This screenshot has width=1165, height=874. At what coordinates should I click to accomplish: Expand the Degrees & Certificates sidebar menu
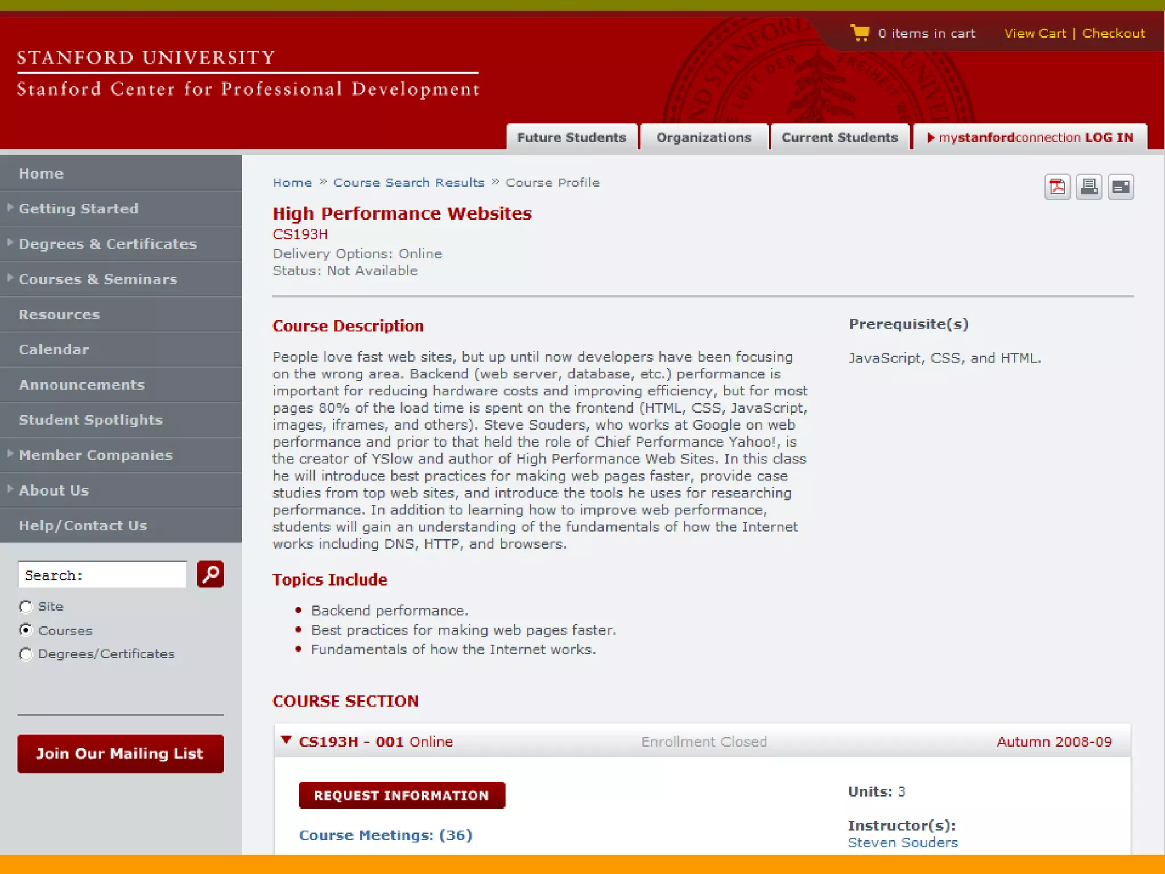(x=10, y=243)
